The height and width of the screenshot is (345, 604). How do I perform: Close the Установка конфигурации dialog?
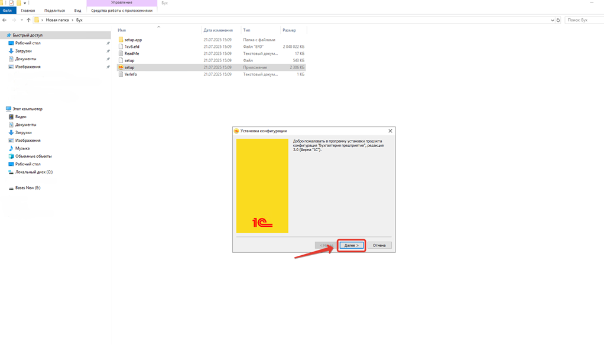[x=390, y=131]
